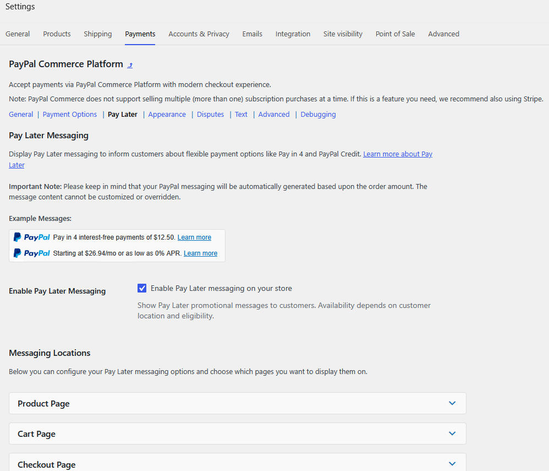Disable the Enable Pay Later messaging checkbox
The image size is (549, 471).
tap(142, 288)
